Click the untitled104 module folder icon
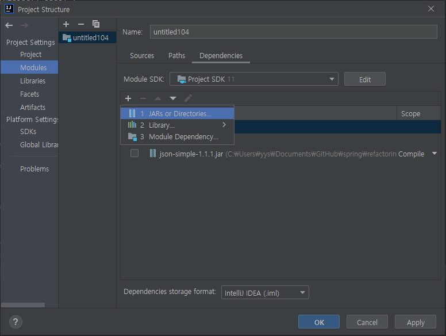 tap(67, 37)
